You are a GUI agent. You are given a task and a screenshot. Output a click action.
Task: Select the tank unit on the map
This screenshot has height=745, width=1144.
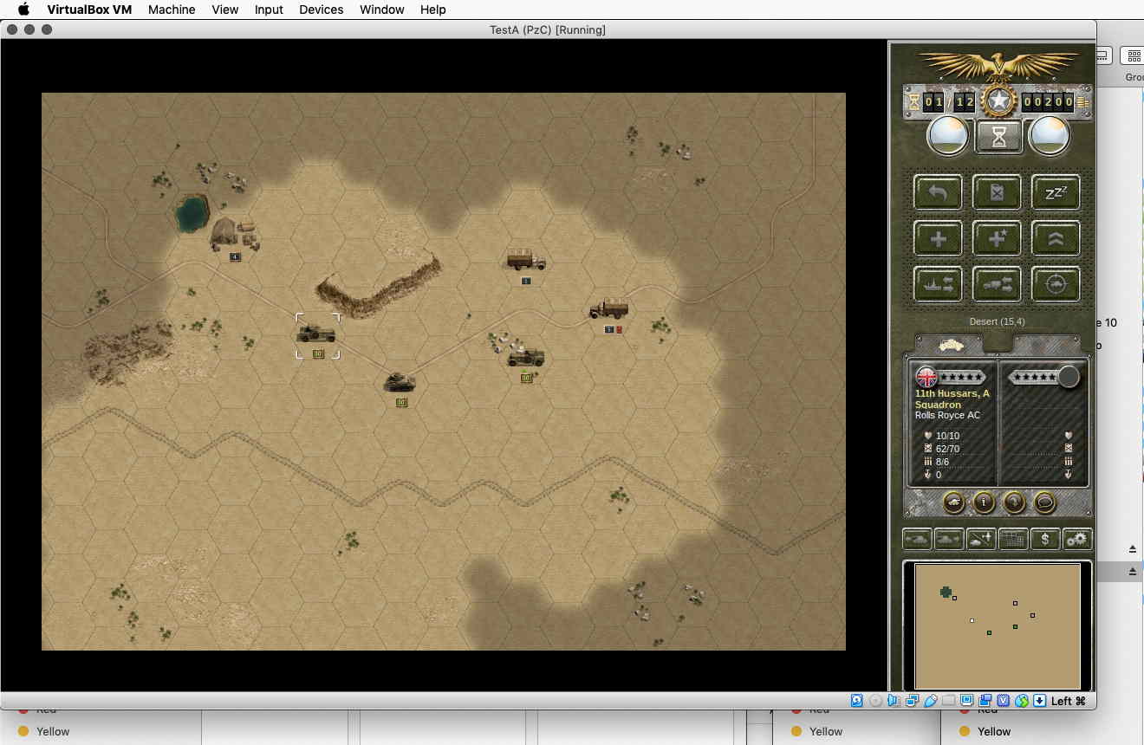coord(400,382)
